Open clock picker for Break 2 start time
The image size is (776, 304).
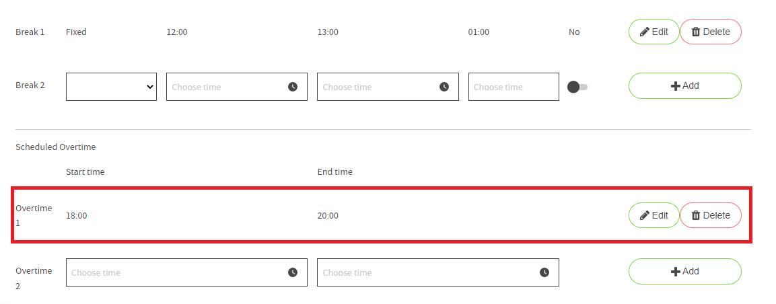[293, 87]
